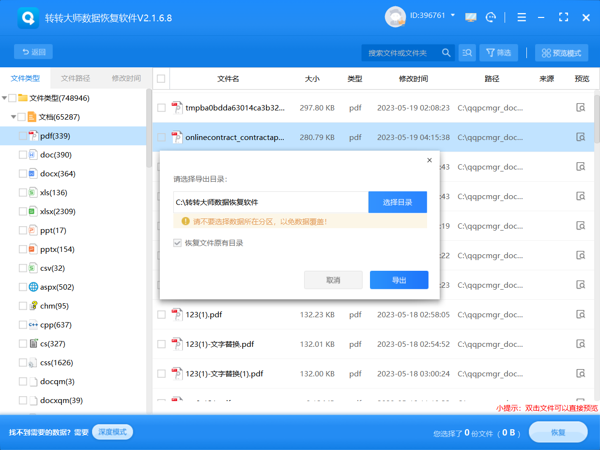
Task: Click the PDF icon beside 123(1).pdf
Action: tap(177, 314)
